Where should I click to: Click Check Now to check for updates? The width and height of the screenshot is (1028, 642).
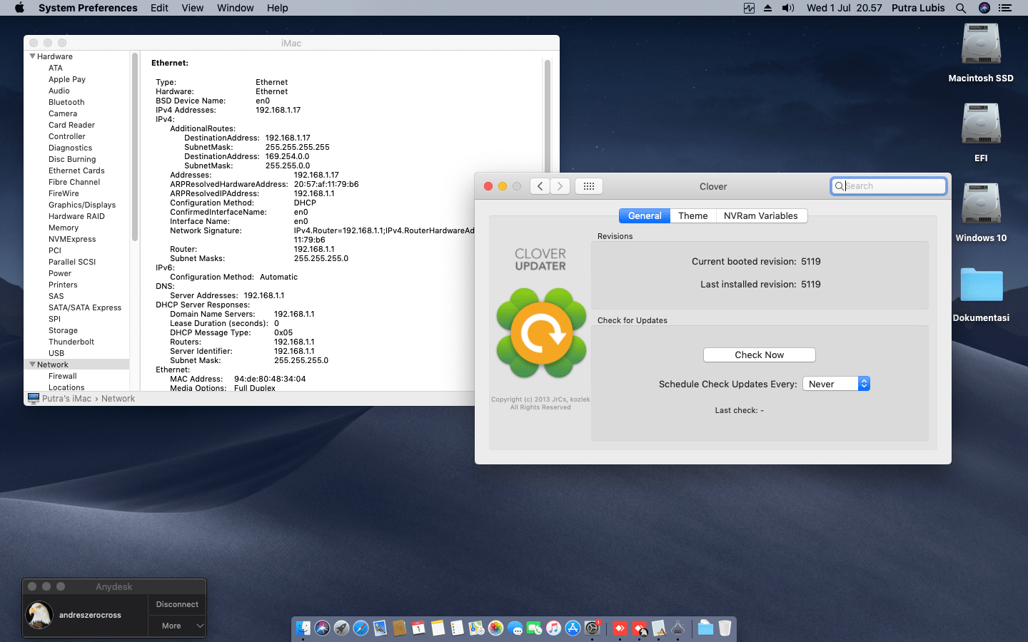point(759,355)
